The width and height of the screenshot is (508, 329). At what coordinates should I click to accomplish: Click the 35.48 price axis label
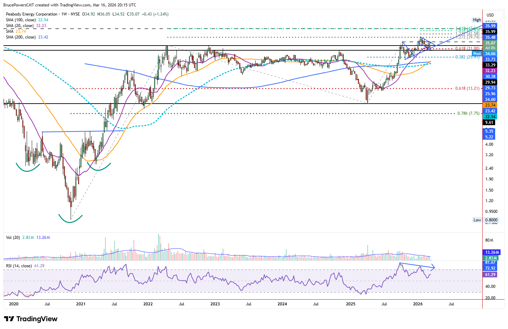coord(490,37)
